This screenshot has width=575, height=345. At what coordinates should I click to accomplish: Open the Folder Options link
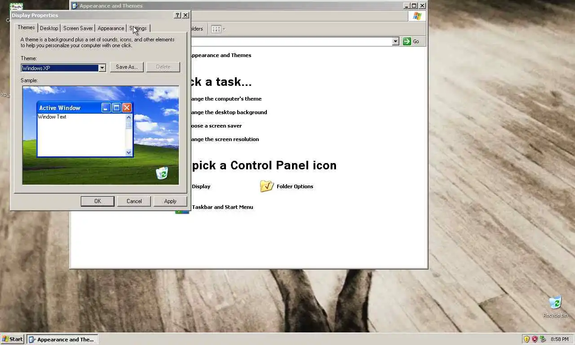(295, 186)
